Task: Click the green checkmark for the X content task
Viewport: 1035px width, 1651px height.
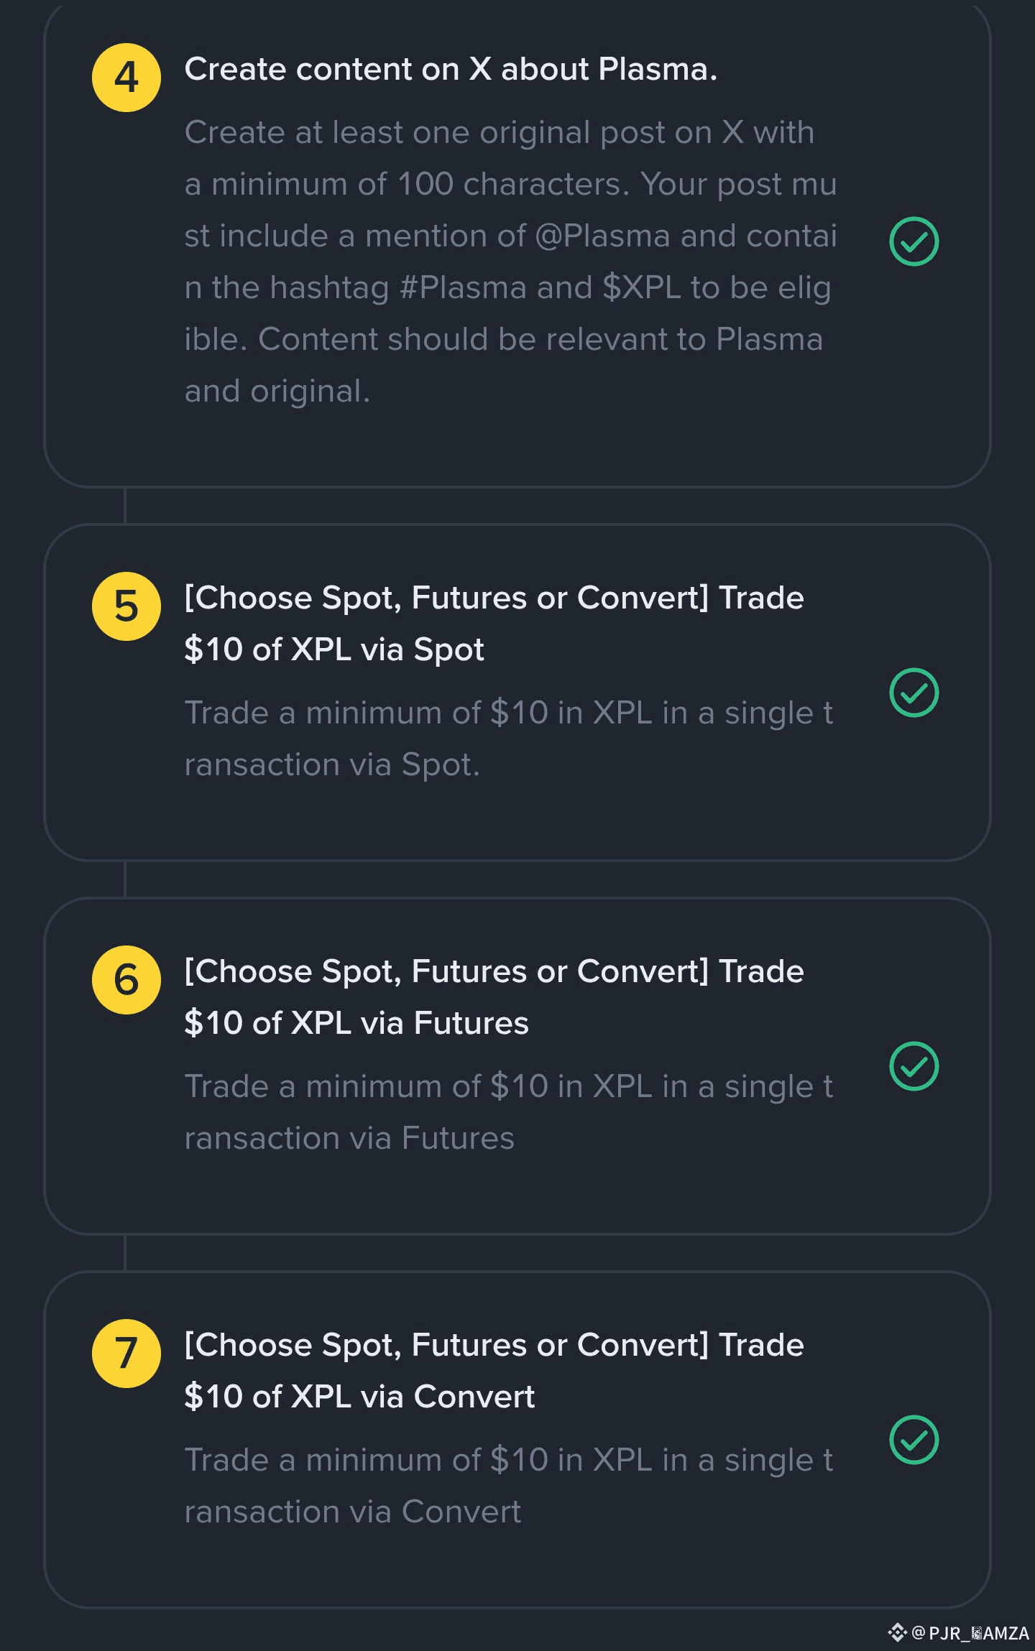Action: point(914,241)
